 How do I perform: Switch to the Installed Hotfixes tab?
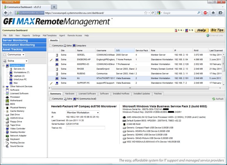[x=121, y=94]
